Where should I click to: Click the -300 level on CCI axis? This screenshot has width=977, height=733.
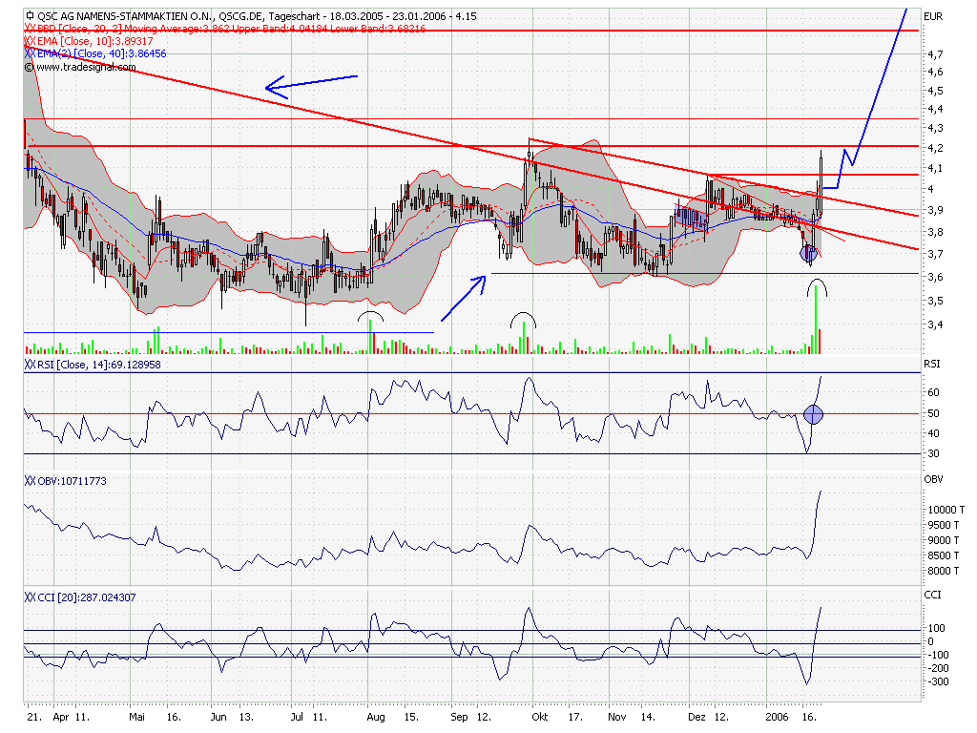click(937, 681)
